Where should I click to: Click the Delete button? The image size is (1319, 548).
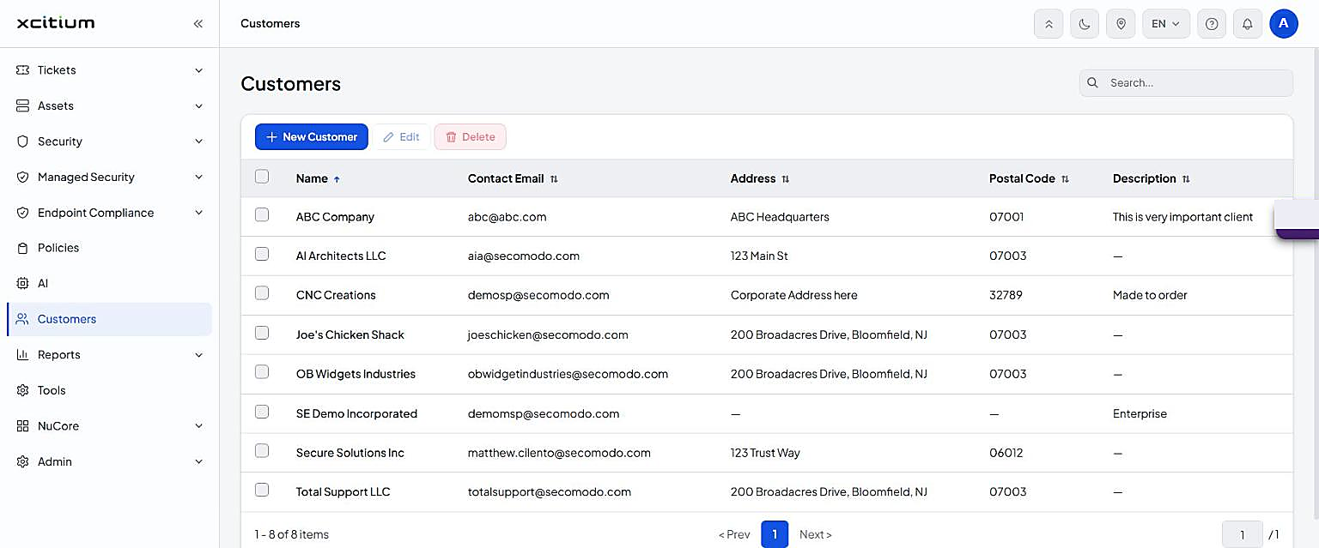coord(471,137)
